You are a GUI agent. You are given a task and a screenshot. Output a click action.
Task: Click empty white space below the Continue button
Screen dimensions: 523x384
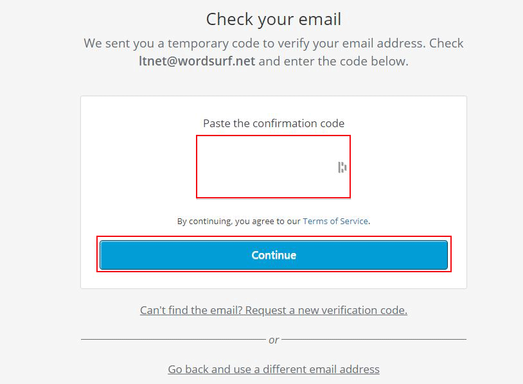coord(274,280)
